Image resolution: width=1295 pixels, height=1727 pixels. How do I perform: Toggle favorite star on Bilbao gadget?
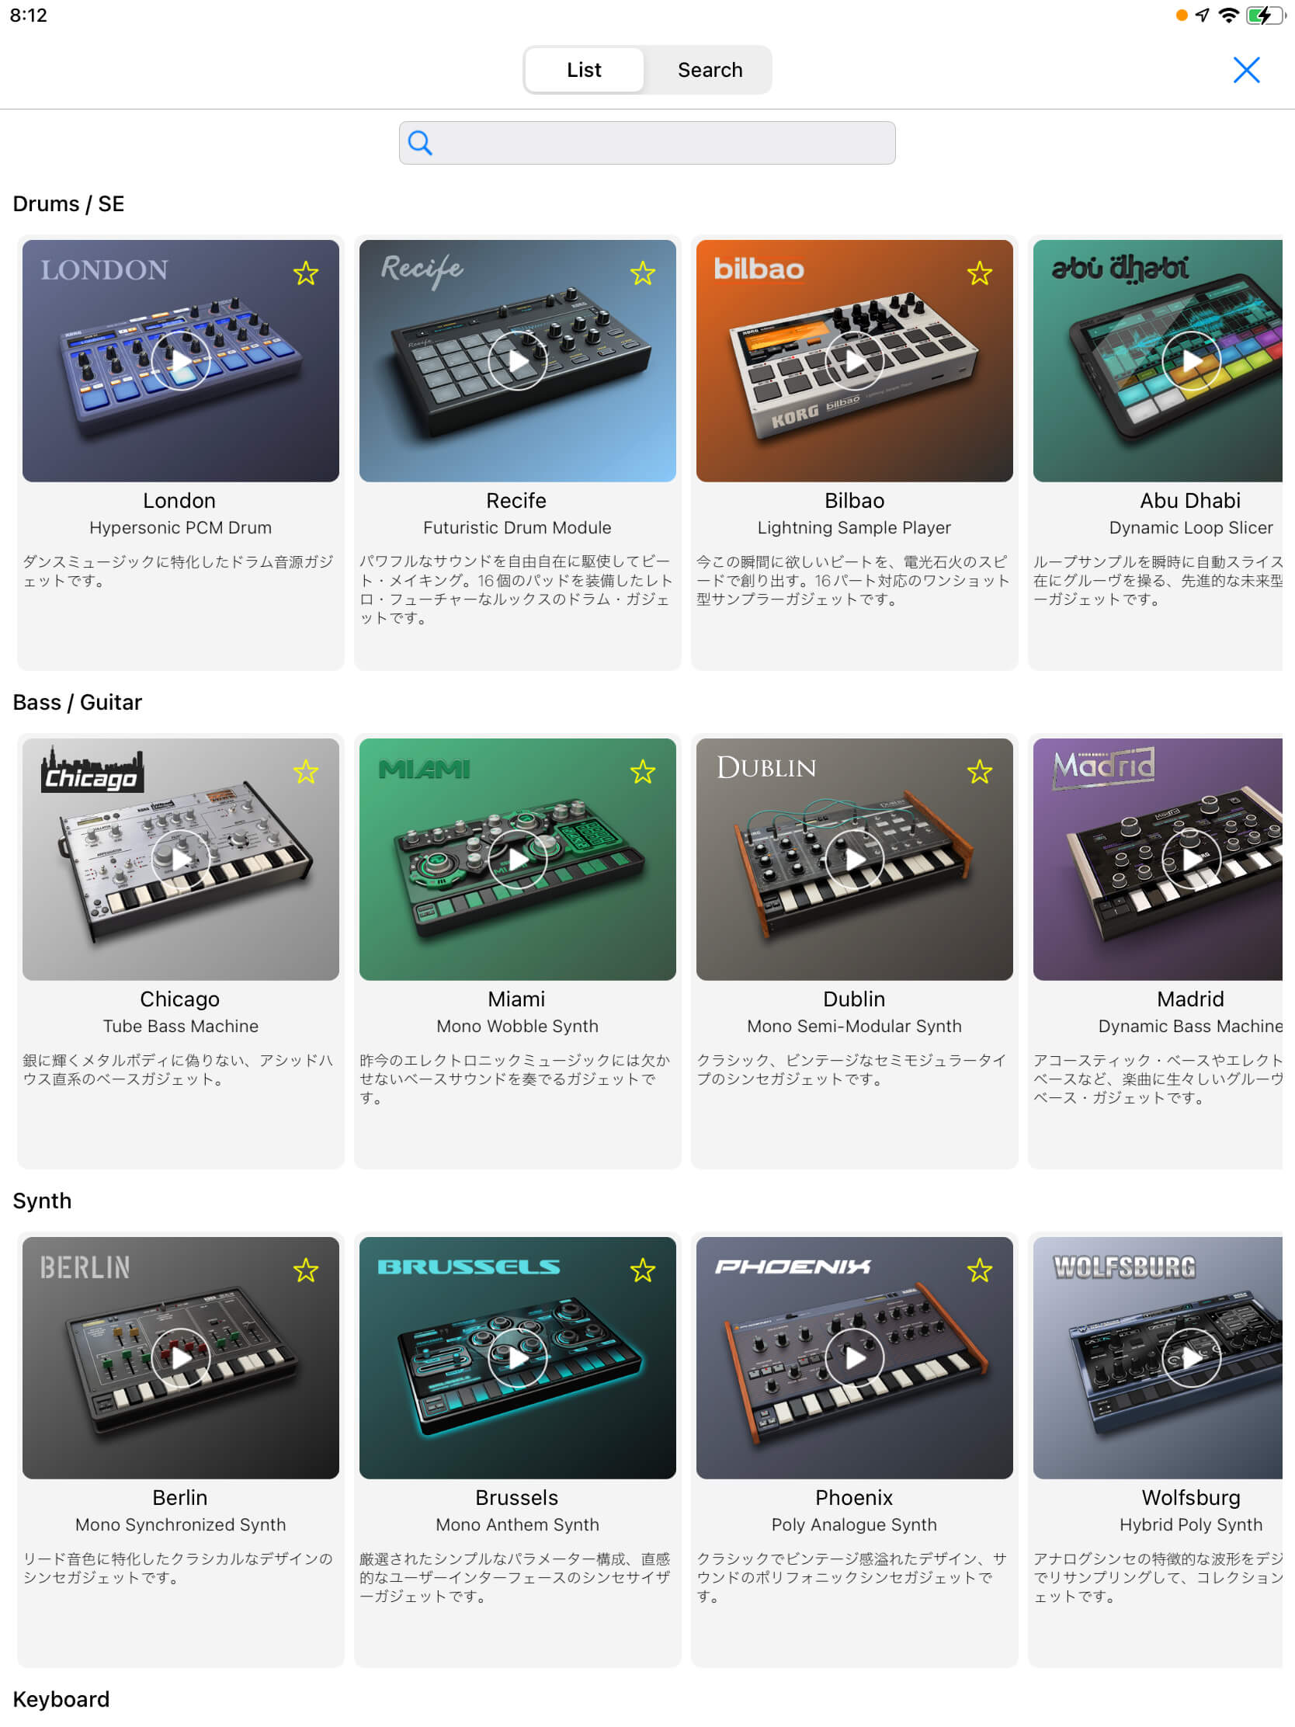[x=980, y=273]
